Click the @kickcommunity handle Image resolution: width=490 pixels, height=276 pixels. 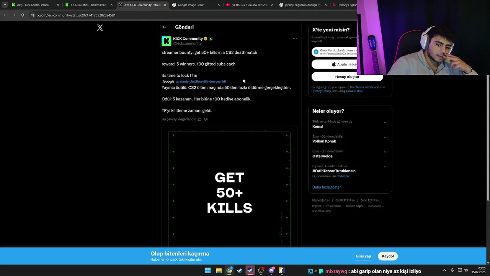[x=187, y=44]
